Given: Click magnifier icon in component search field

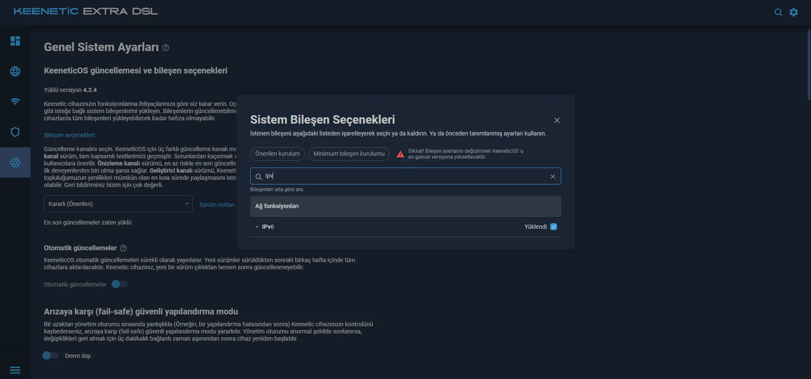Looking at the screenshot, I should pyautogui.click(x=259, y=176).
